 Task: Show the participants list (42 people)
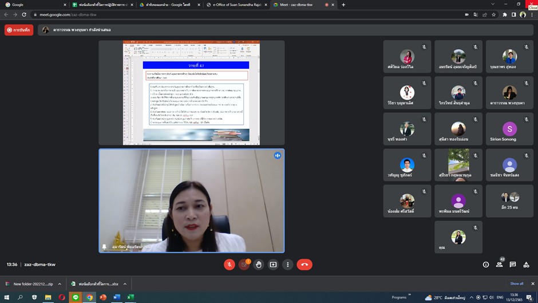[x=499, y=265]
